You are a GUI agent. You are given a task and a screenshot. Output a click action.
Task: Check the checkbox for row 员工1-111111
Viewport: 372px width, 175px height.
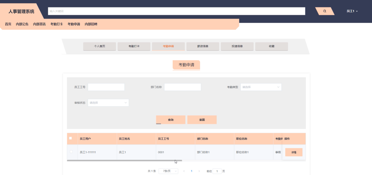coord(71,152)
